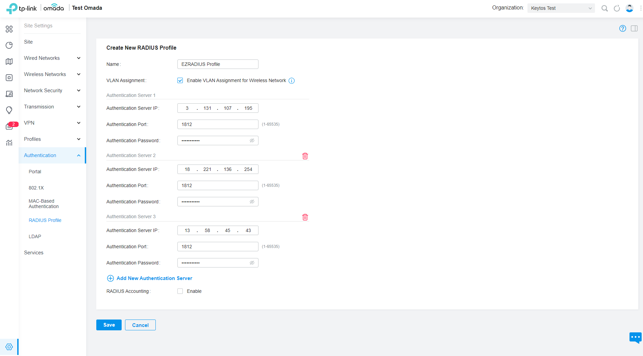643x356 pixels.
Task: Expand Network Security menu
Action: point(52,91)
